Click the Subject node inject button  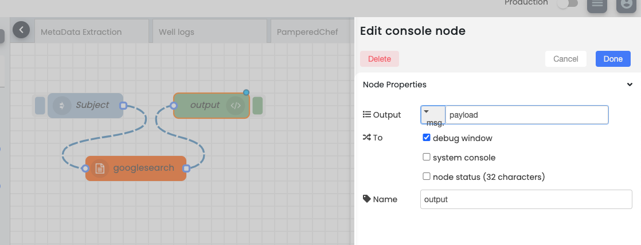40,106
